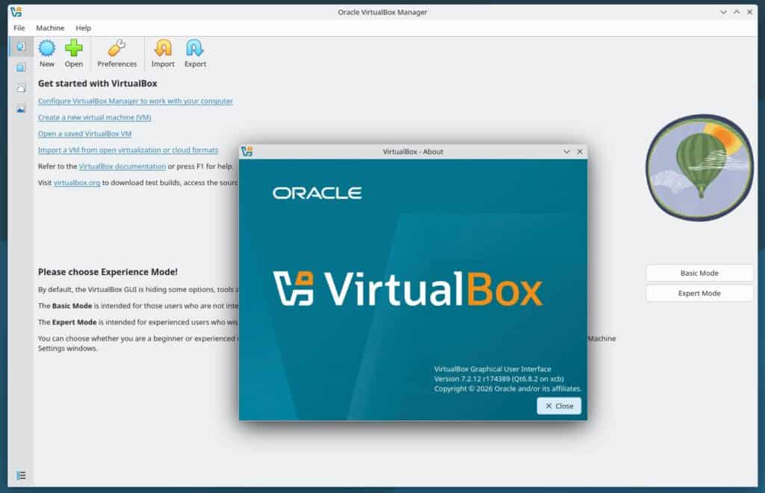Choose Basic Mode button
The height and width of the screenshot is (493, 765).
pos(699,273)
